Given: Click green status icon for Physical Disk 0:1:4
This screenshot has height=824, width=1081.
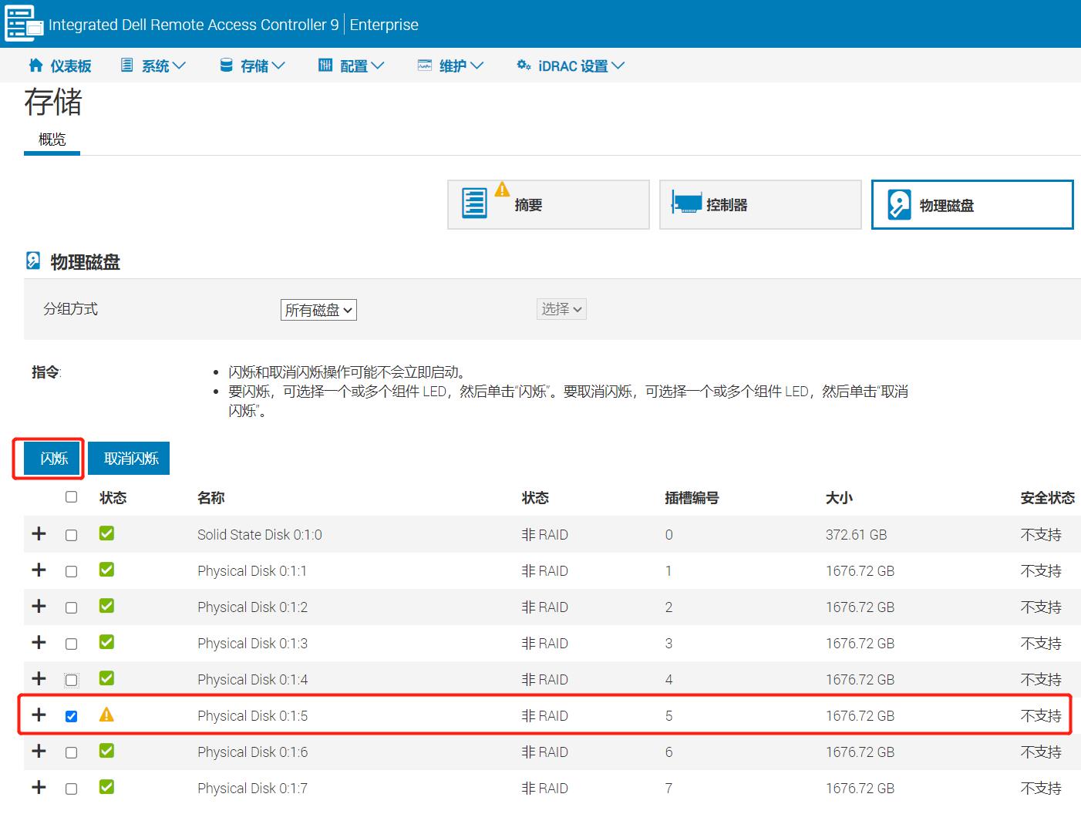Looking at the screenshot, I should click(x=106, y=678).
